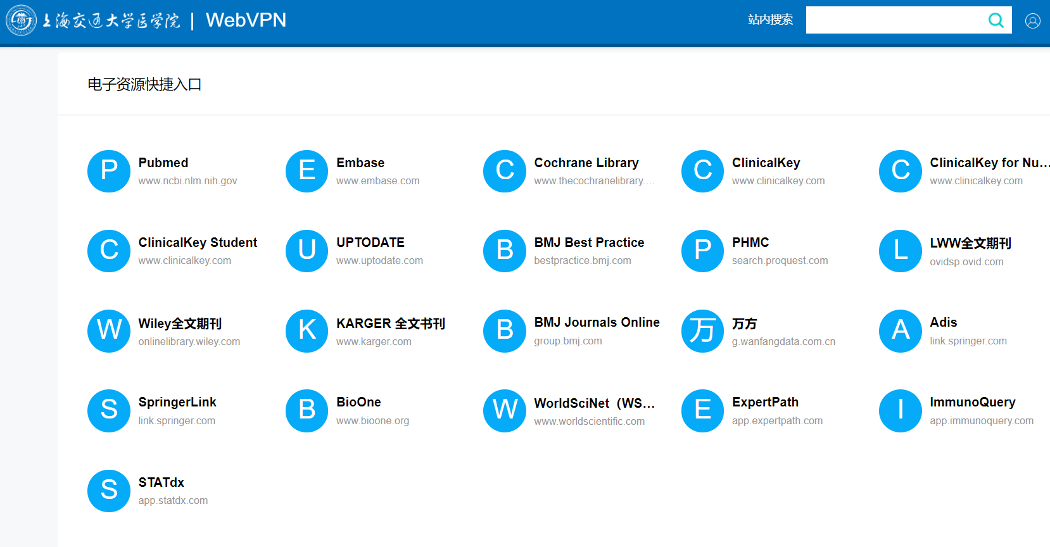This screenshot has height=547, width=1050.
Task: Open the Cochrane Library link
Action: pos(586,163)
